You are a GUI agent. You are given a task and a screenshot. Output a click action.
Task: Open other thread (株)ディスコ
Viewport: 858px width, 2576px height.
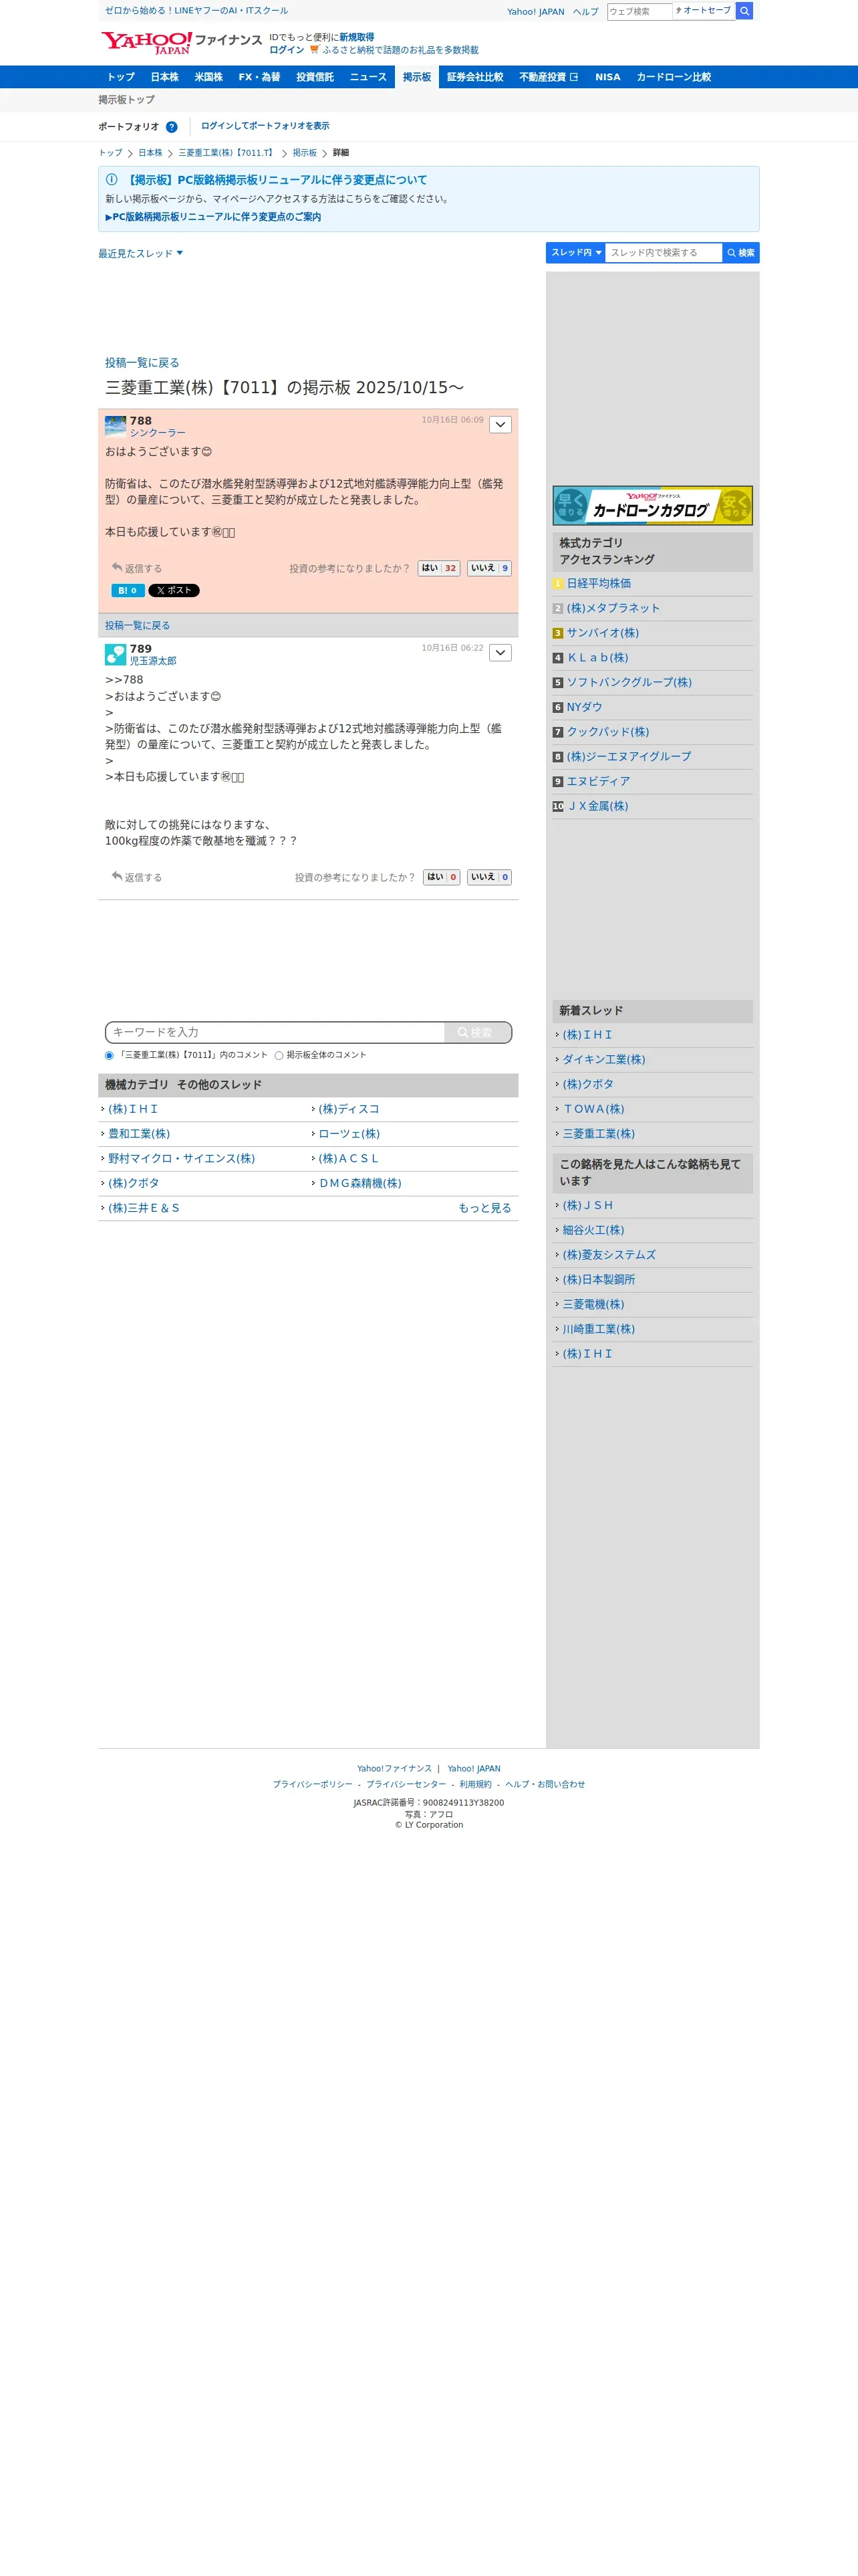pyautogui.click(x=349, y=1109)
